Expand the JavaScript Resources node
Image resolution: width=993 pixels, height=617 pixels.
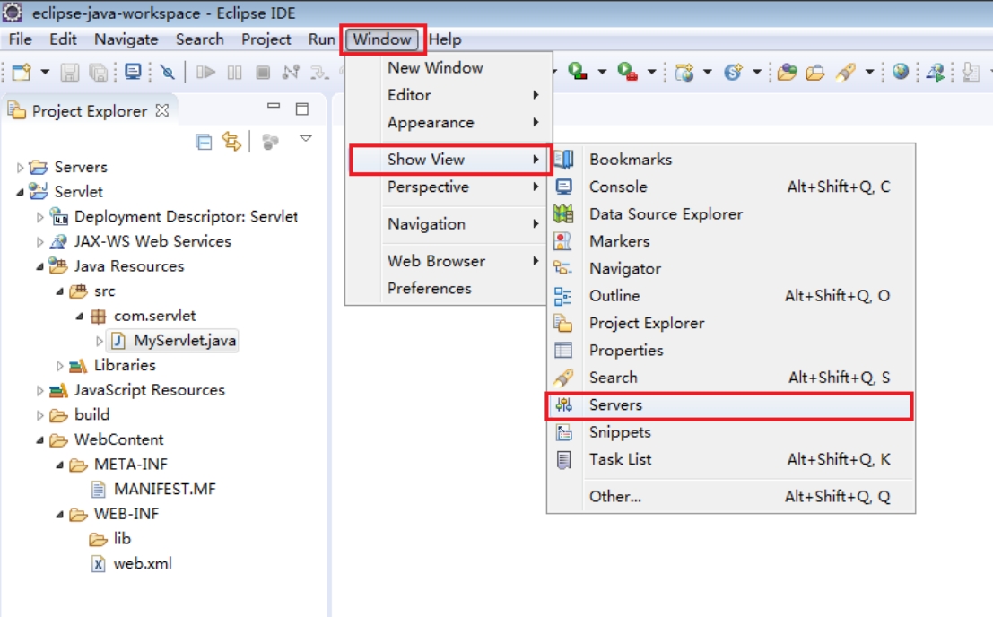pos(39,390)
